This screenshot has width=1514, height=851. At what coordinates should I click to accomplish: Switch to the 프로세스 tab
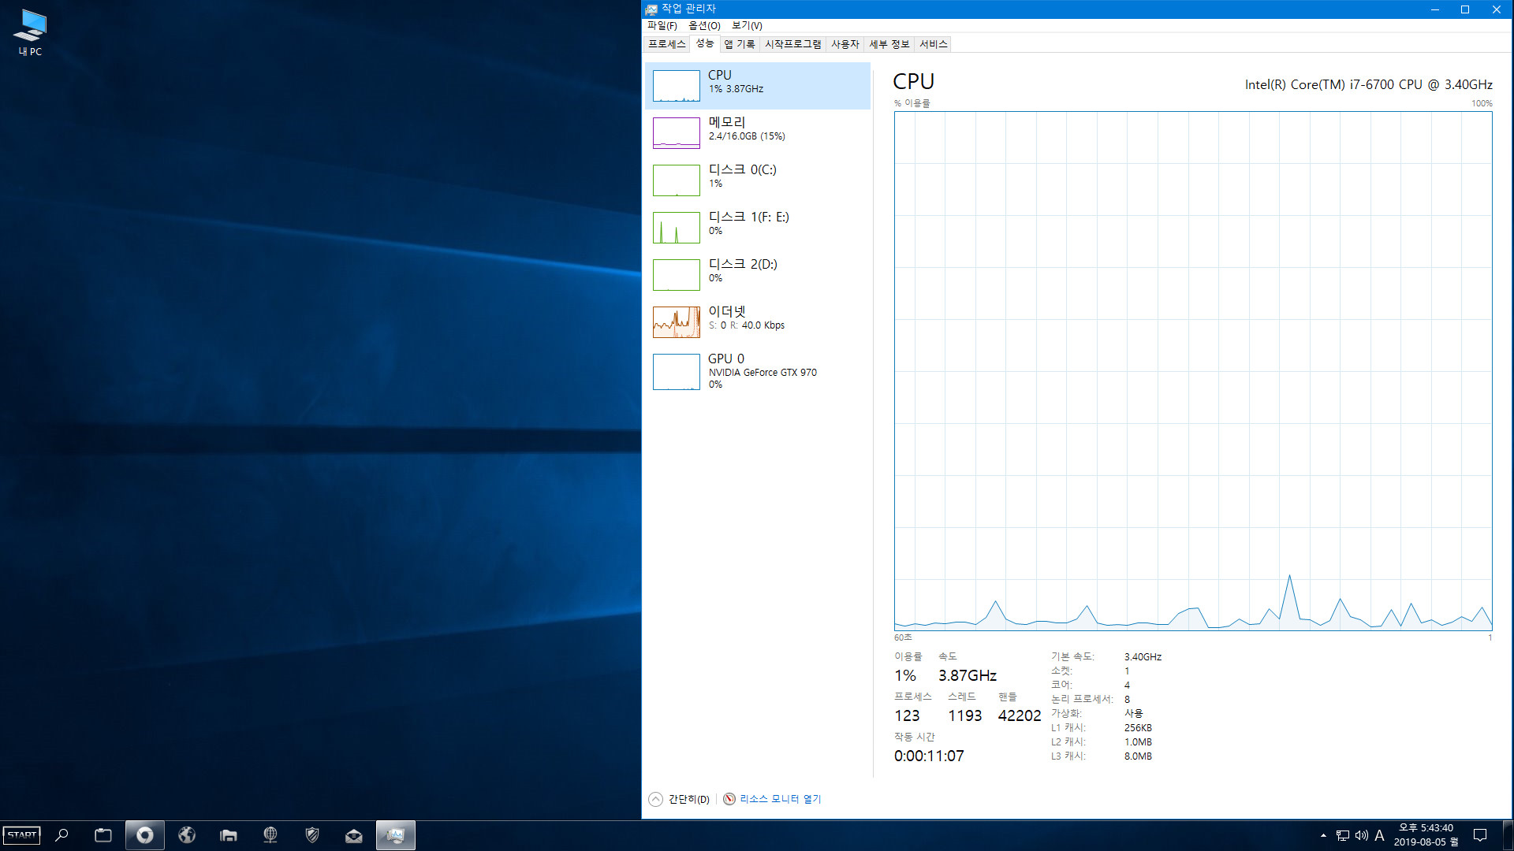[x=667, y=44]
